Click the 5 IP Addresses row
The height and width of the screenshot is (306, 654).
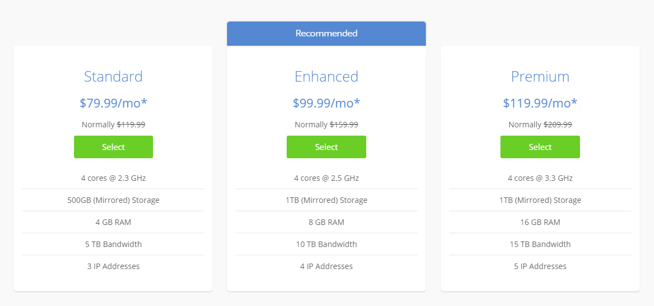point(540,266)
